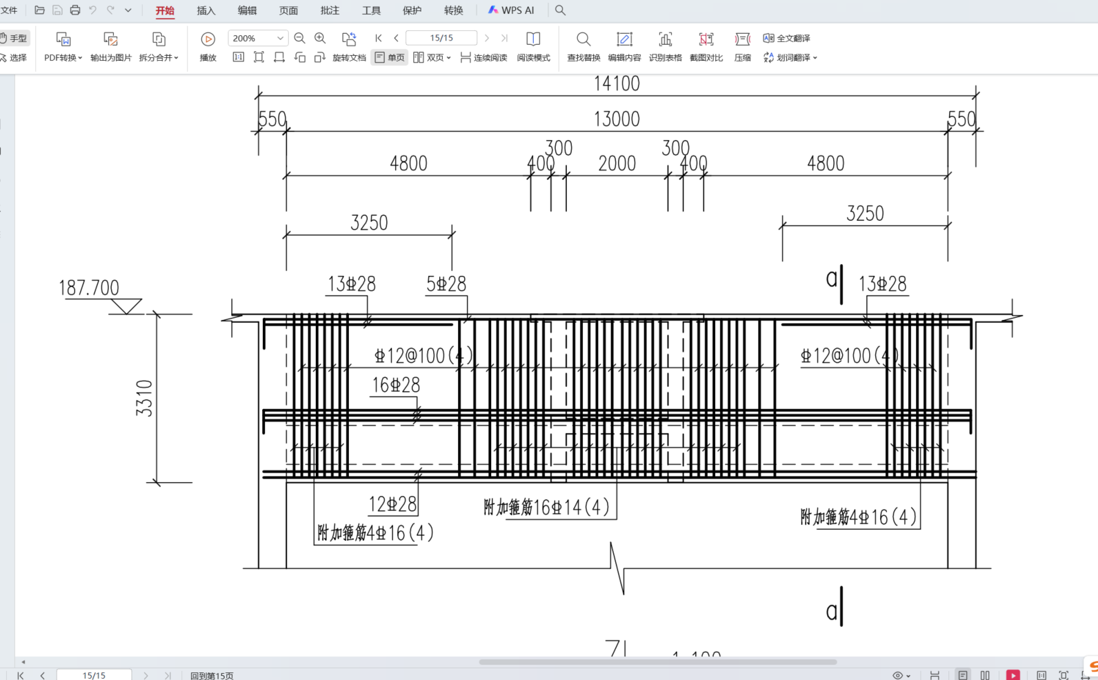Switch to the 工具 tab
Viewport: 1098px width, 680px height.
(371, 10)
